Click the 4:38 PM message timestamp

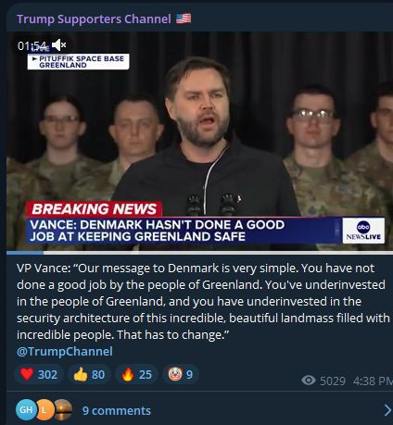click(x=373, y=381)
